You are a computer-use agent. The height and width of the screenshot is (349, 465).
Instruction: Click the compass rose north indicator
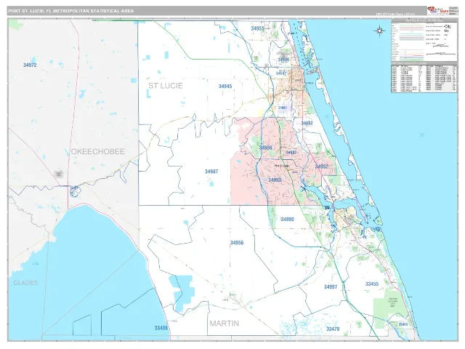click(x=380, y=31)
